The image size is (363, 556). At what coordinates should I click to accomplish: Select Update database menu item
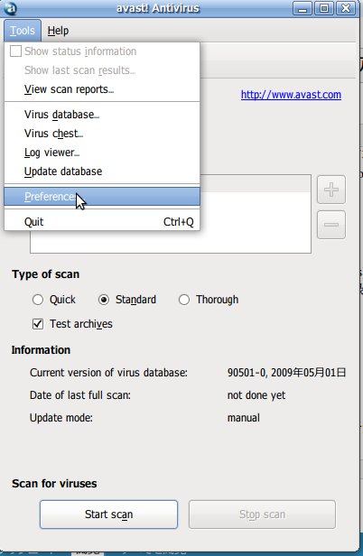pyautogui.click(x=102, y=171)
